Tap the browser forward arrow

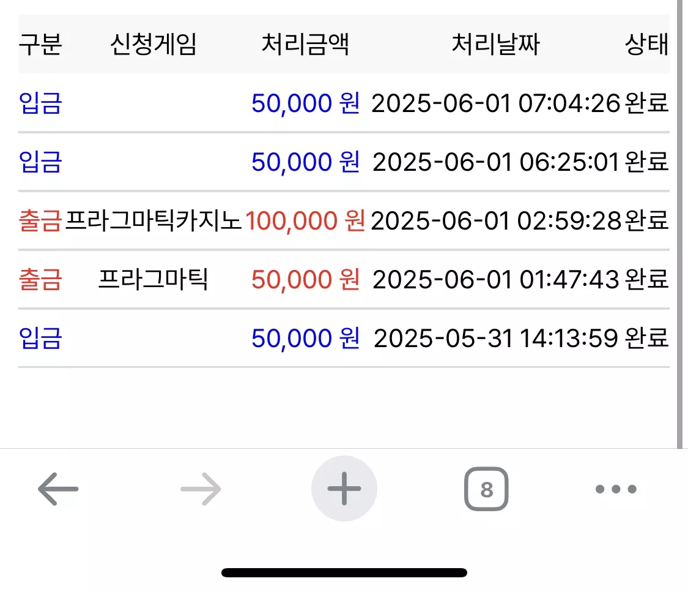click(201, 489)
